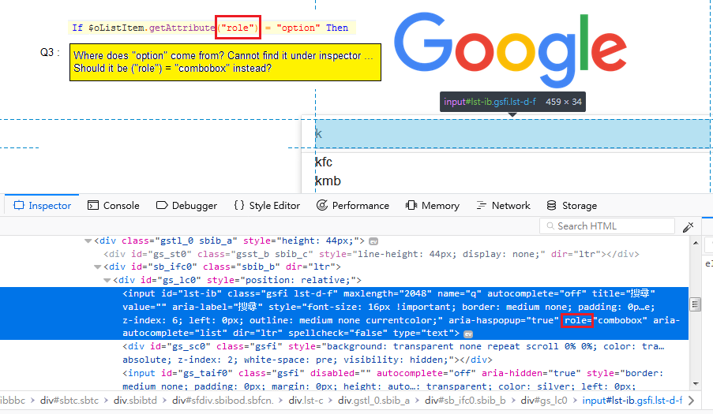Click markup scrollbar up arrow
Viewport: 713px width, 414px height.
(696, 243)
